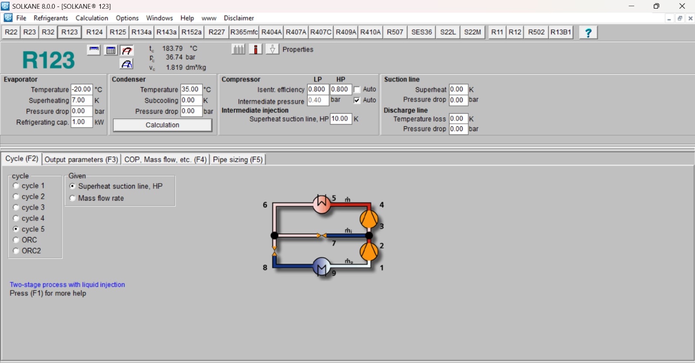Select the red cycle diagram icon
Image resolution: width=695 pixels, height=363 pixels.
point(127,50)
